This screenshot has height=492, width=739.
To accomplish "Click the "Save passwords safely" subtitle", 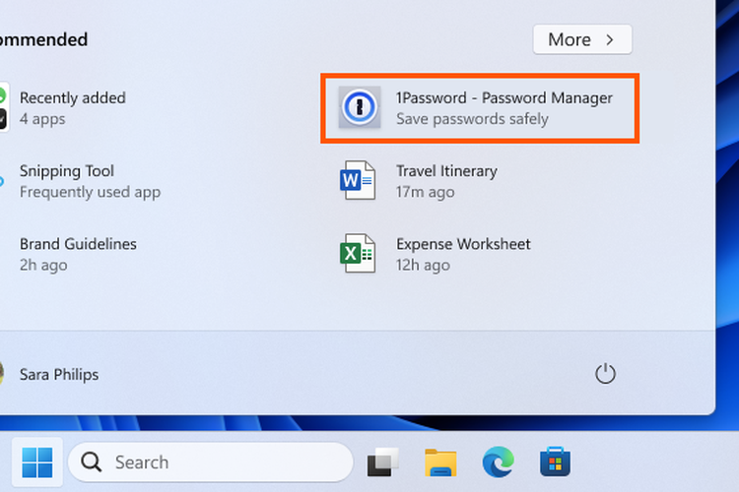I will (472, 119).
